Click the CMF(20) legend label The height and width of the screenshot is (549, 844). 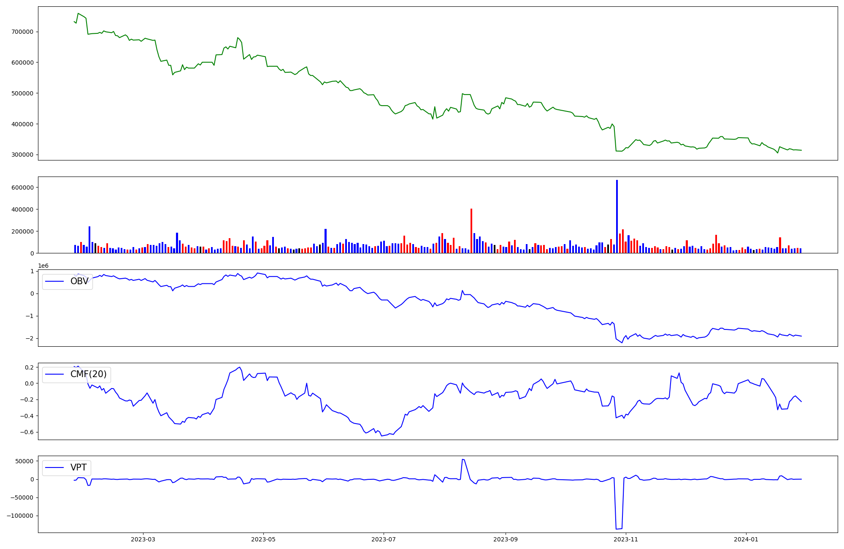pyautogui.click(x=88, y=374)
